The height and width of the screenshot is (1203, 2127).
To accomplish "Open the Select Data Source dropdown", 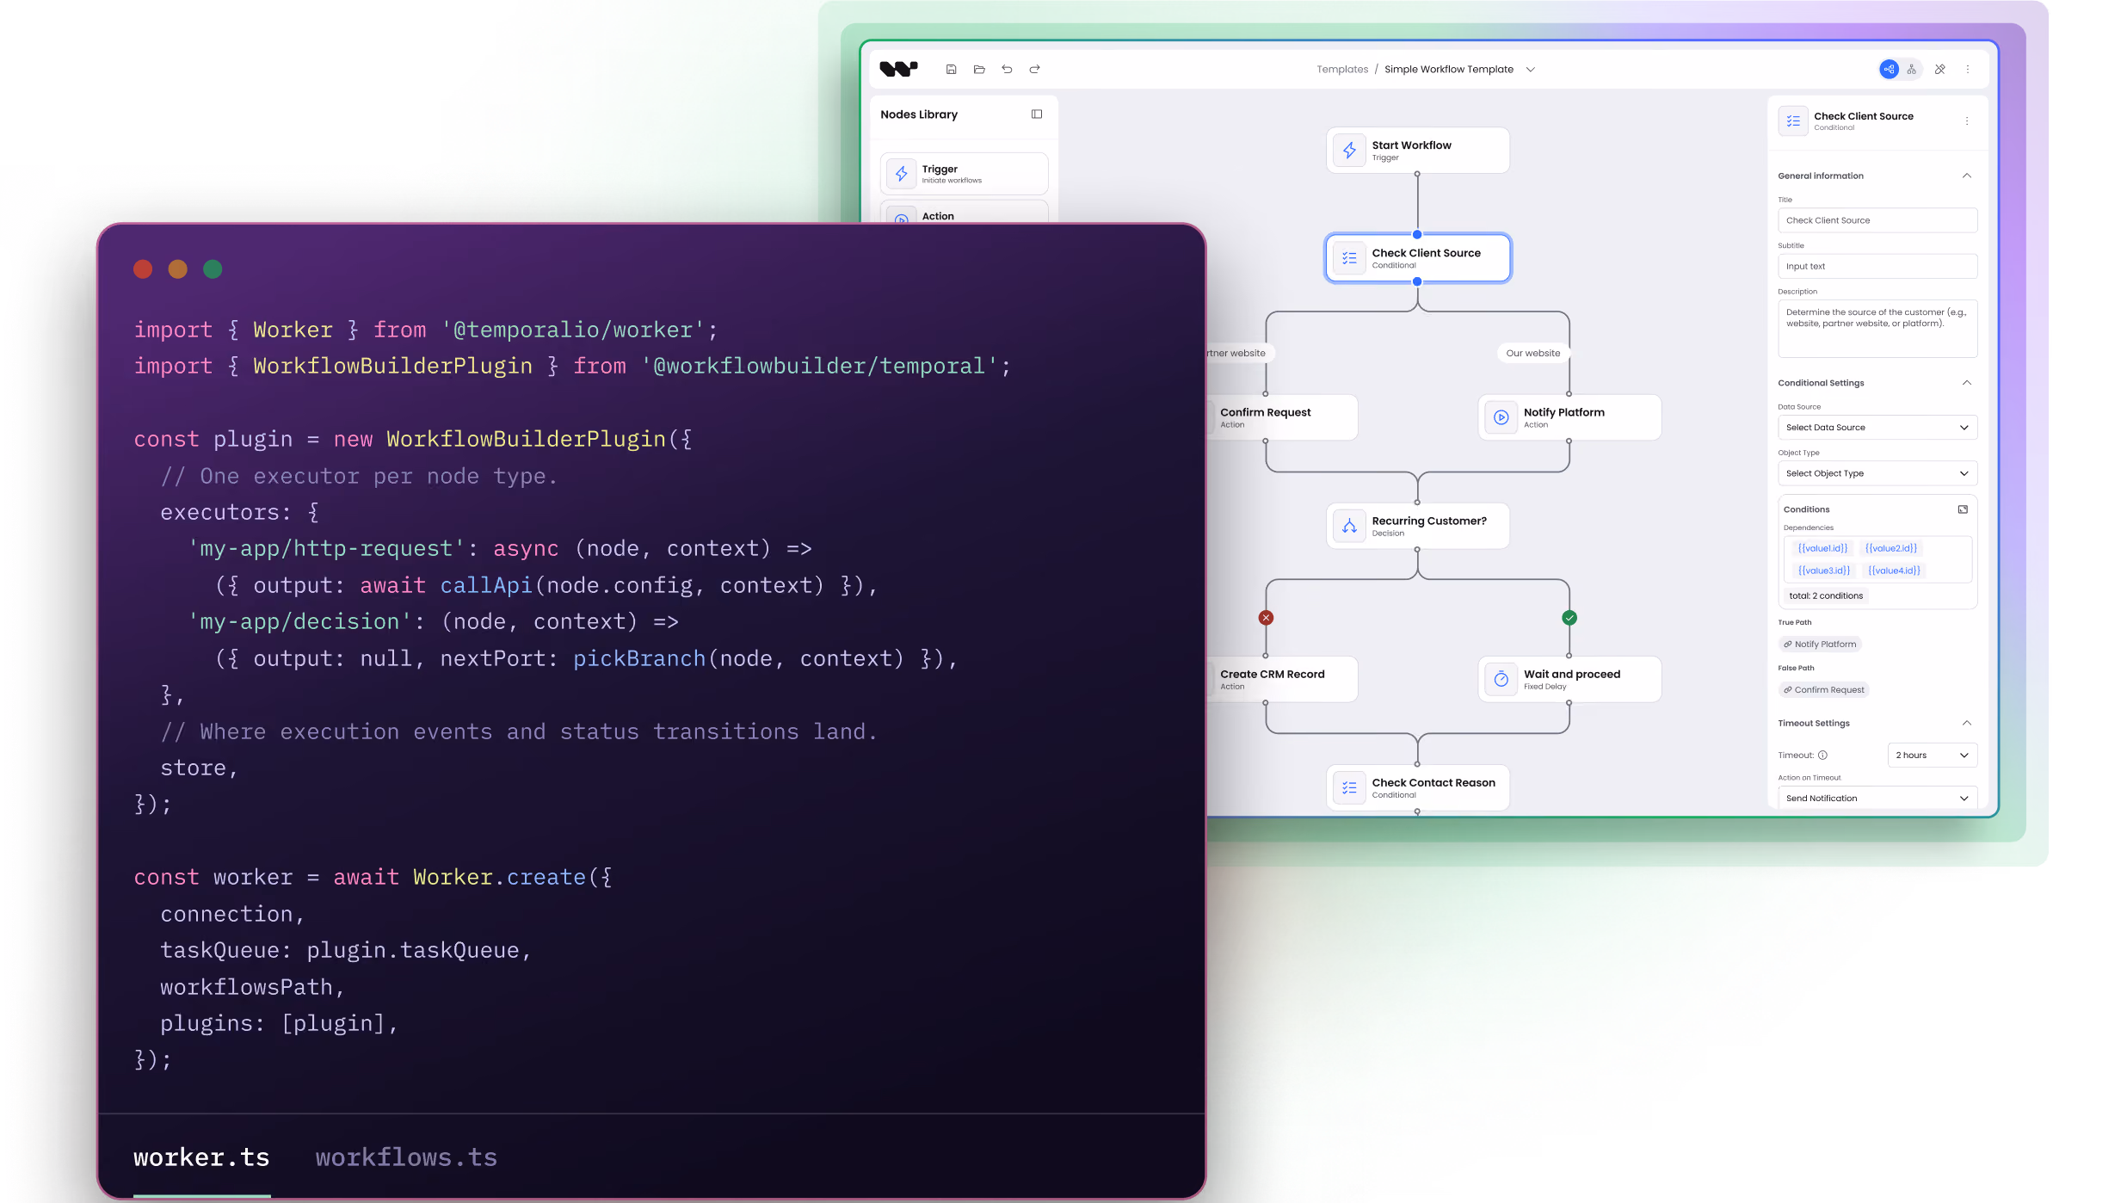I will pyautogui.click(x=1877, y=428).
